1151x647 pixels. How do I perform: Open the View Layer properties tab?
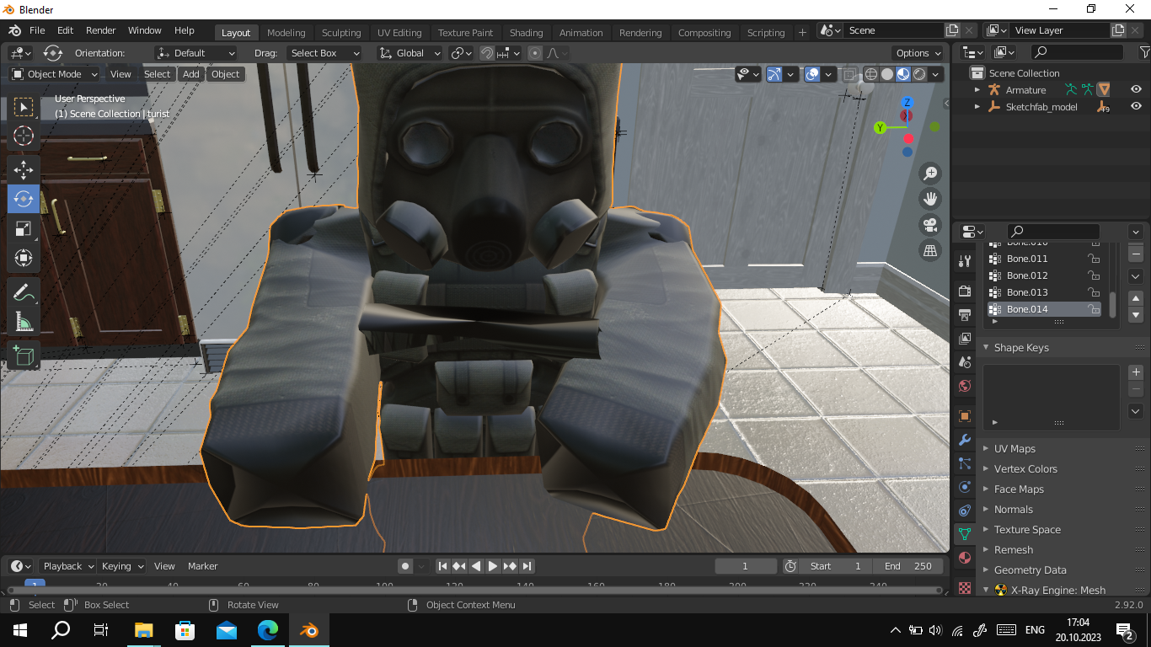point(965,338)
